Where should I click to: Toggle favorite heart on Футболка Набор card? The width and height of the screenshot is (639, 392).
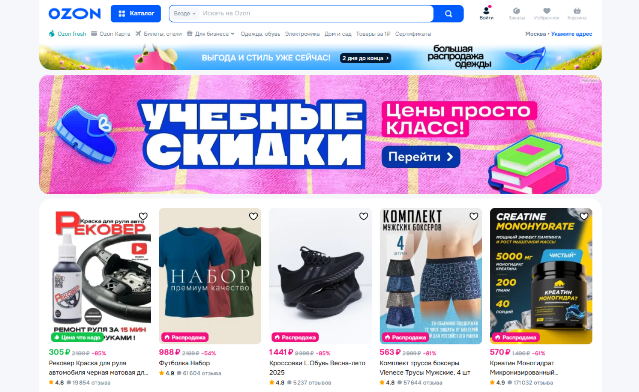point(253,216)
